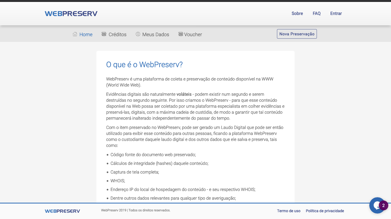Click the bullet 'Captura de tela completa;'
Viewport: 391px width, 219px height.
[x=135, y=172]
